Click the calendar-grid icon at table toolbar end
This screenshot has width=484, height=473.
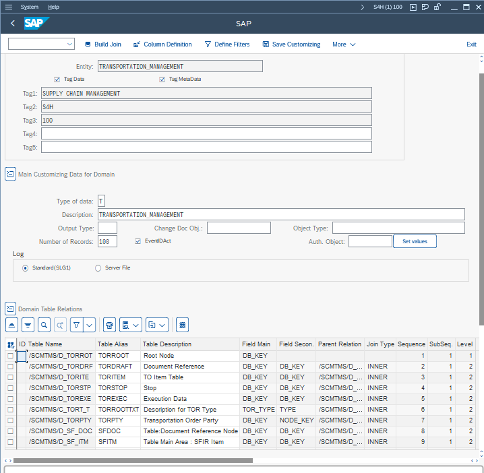[x=181, y=325]
